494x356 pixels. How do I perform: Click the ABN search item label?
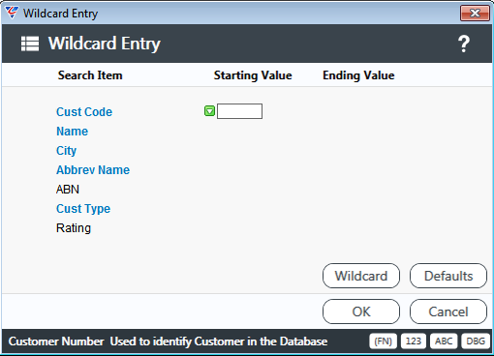tap(68, 190)
